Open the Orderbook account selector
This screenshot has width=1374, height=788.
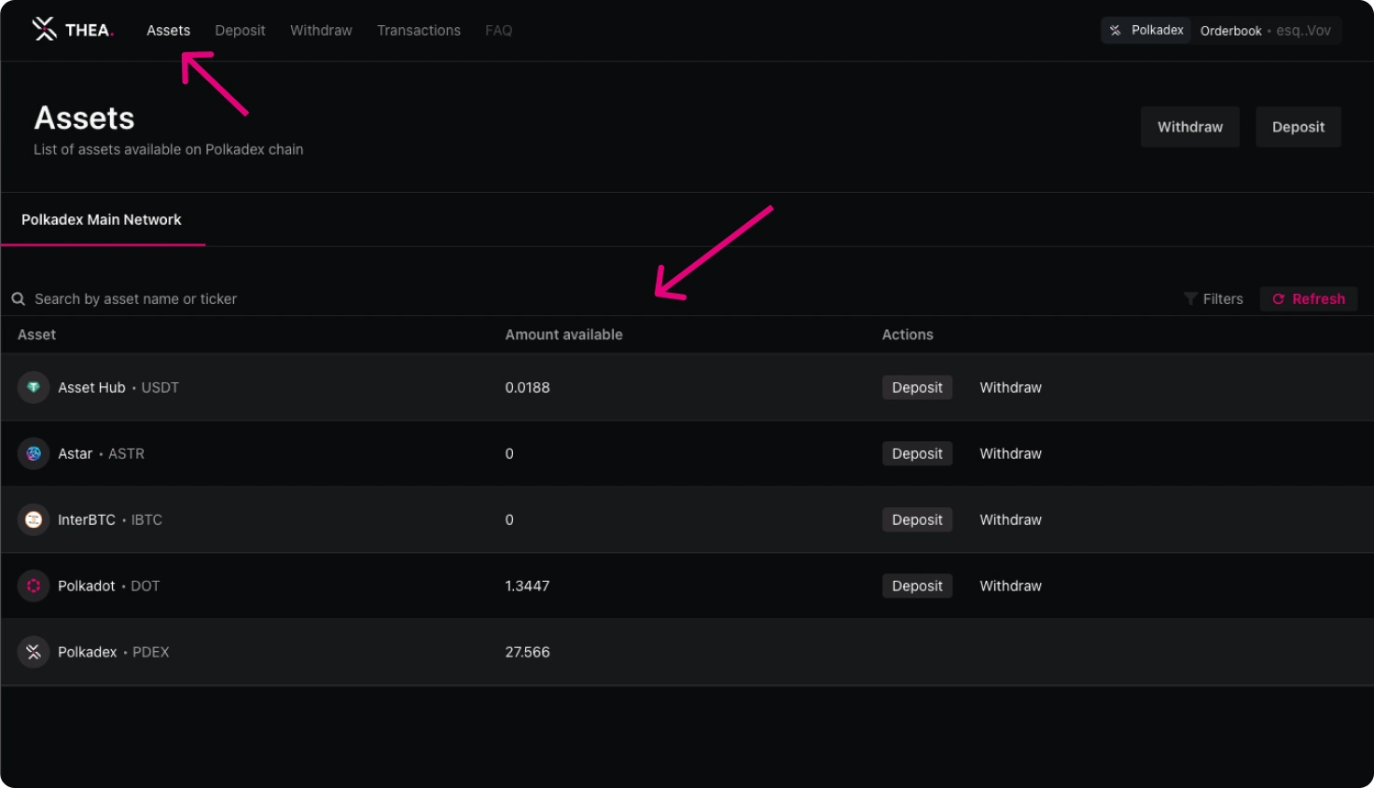tap(1265, 31)
